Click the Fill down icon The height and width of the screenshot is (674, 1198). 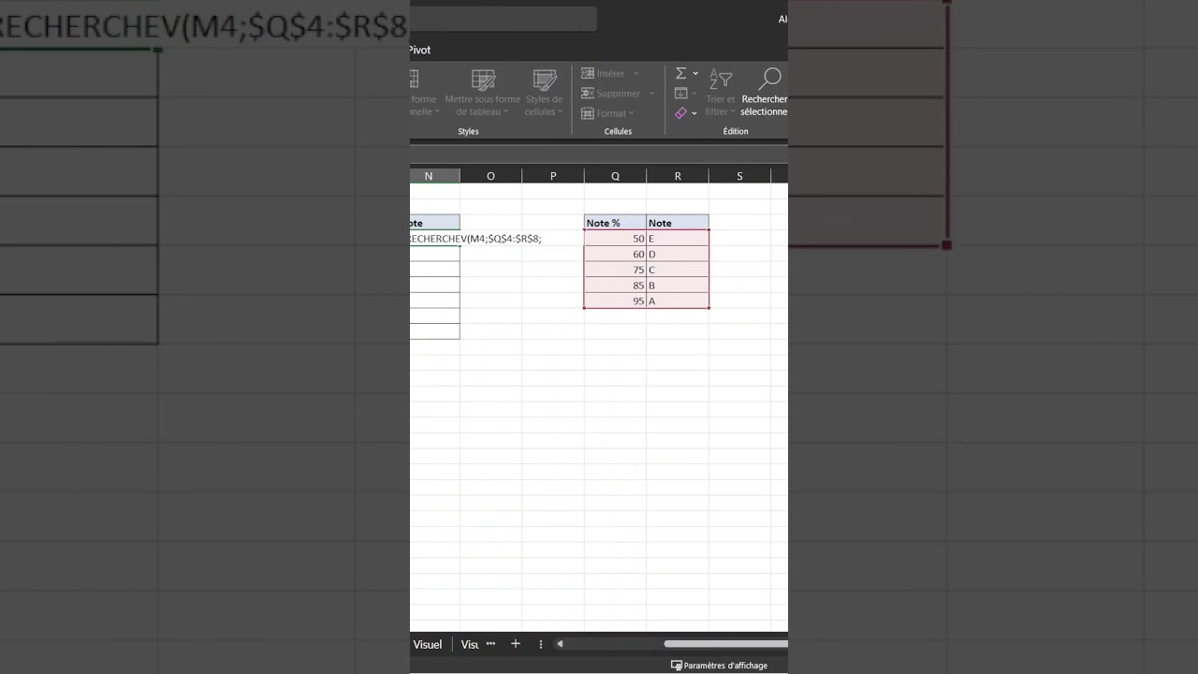pos(681,93)
